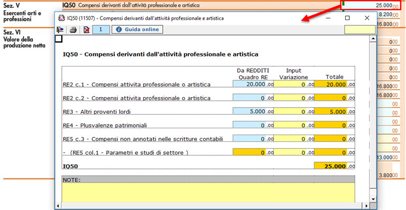The image size is (406, 210).
Task: Click the NOTE: gray header bar
Action: (x=208, y=179)
